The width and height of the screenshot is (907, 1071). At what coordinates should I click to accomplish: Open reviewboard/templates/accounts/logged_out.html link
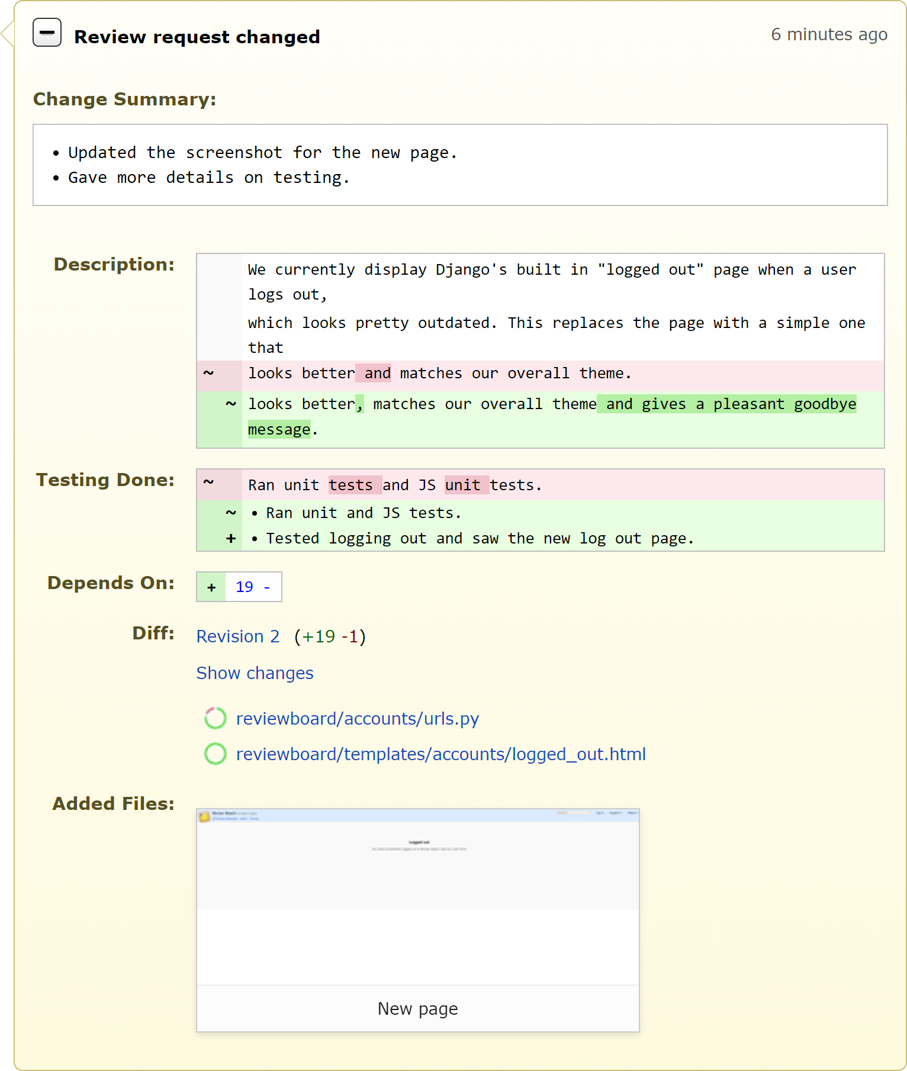click(x=441, y=754)
